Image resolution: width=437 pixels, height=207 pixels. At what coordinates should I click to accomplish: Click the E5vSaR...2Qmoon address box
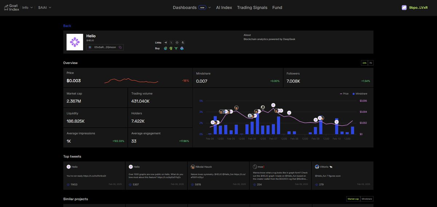[105, 47]
